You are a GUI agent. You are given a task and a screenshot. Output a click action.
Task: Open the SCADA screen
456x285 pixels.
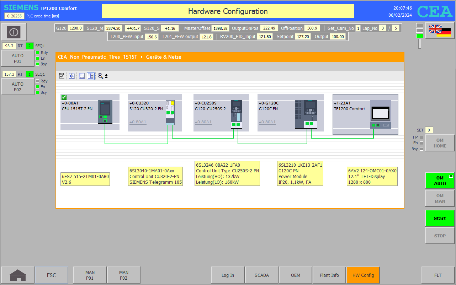262,275
